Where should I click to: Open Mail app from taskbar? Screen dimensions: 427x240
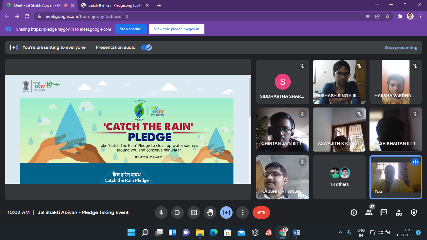[241, 232]
